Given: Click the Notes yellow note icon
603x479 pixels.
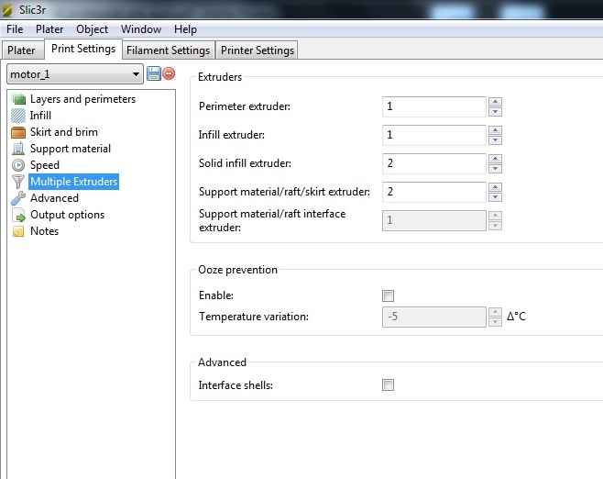Looking at the screenshot, I should 18,231.
